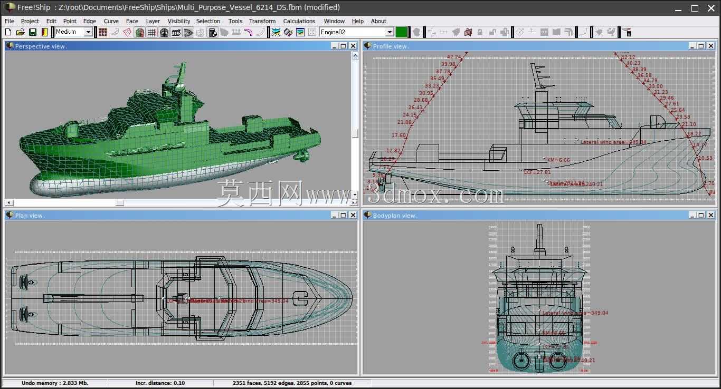The width and height of the screenshot is (721, 389).
Task: Click the double padlock unlock-all icon
Action: pyautogui.click(x=504, y=32)
